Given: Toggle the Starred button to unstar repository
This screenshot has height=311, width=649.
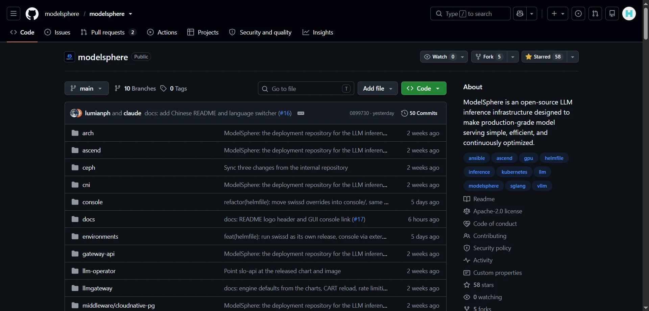Looking at the screenshot, I should [544, 57].
